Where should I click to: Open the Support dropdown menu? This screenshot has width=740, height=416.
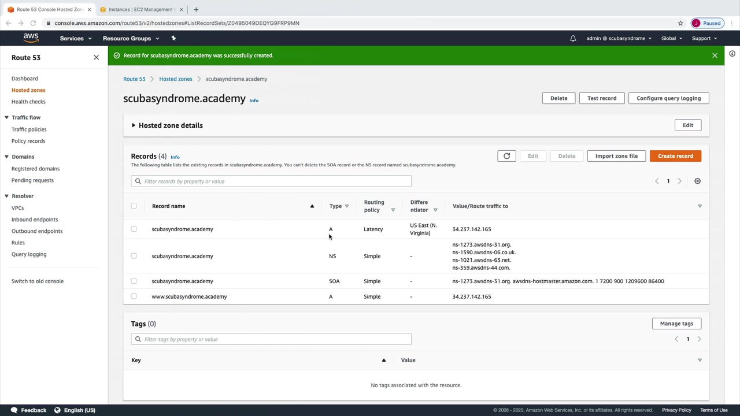704,38
